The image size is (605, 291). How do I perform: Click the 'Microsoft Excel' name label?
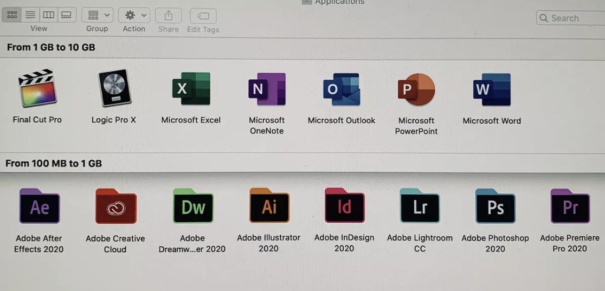pyautogui.click(x=191, y=120)
